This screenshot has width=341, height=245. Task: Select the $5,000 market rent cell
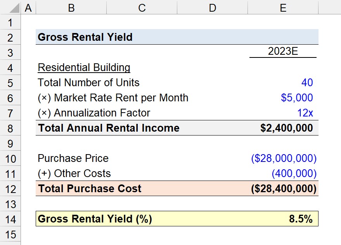coord(283,98)
